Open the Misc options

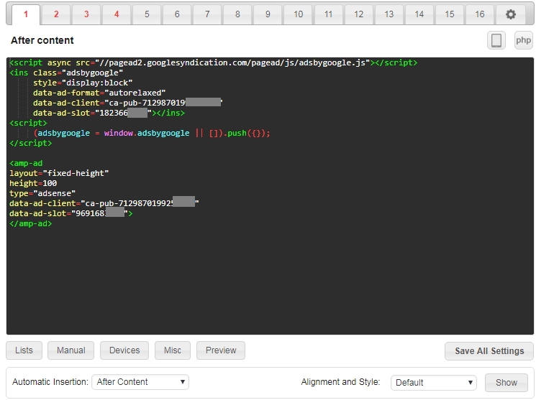pyautogui.click(x=173, y=350)
